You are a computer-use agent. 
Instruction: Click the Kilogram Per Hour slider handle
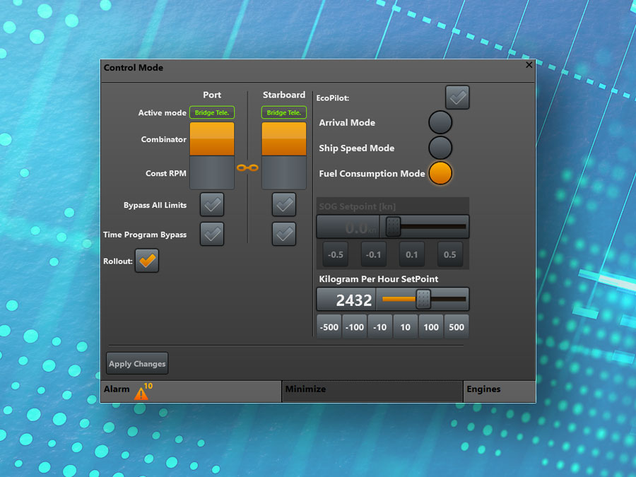click(x=423, y=300)
